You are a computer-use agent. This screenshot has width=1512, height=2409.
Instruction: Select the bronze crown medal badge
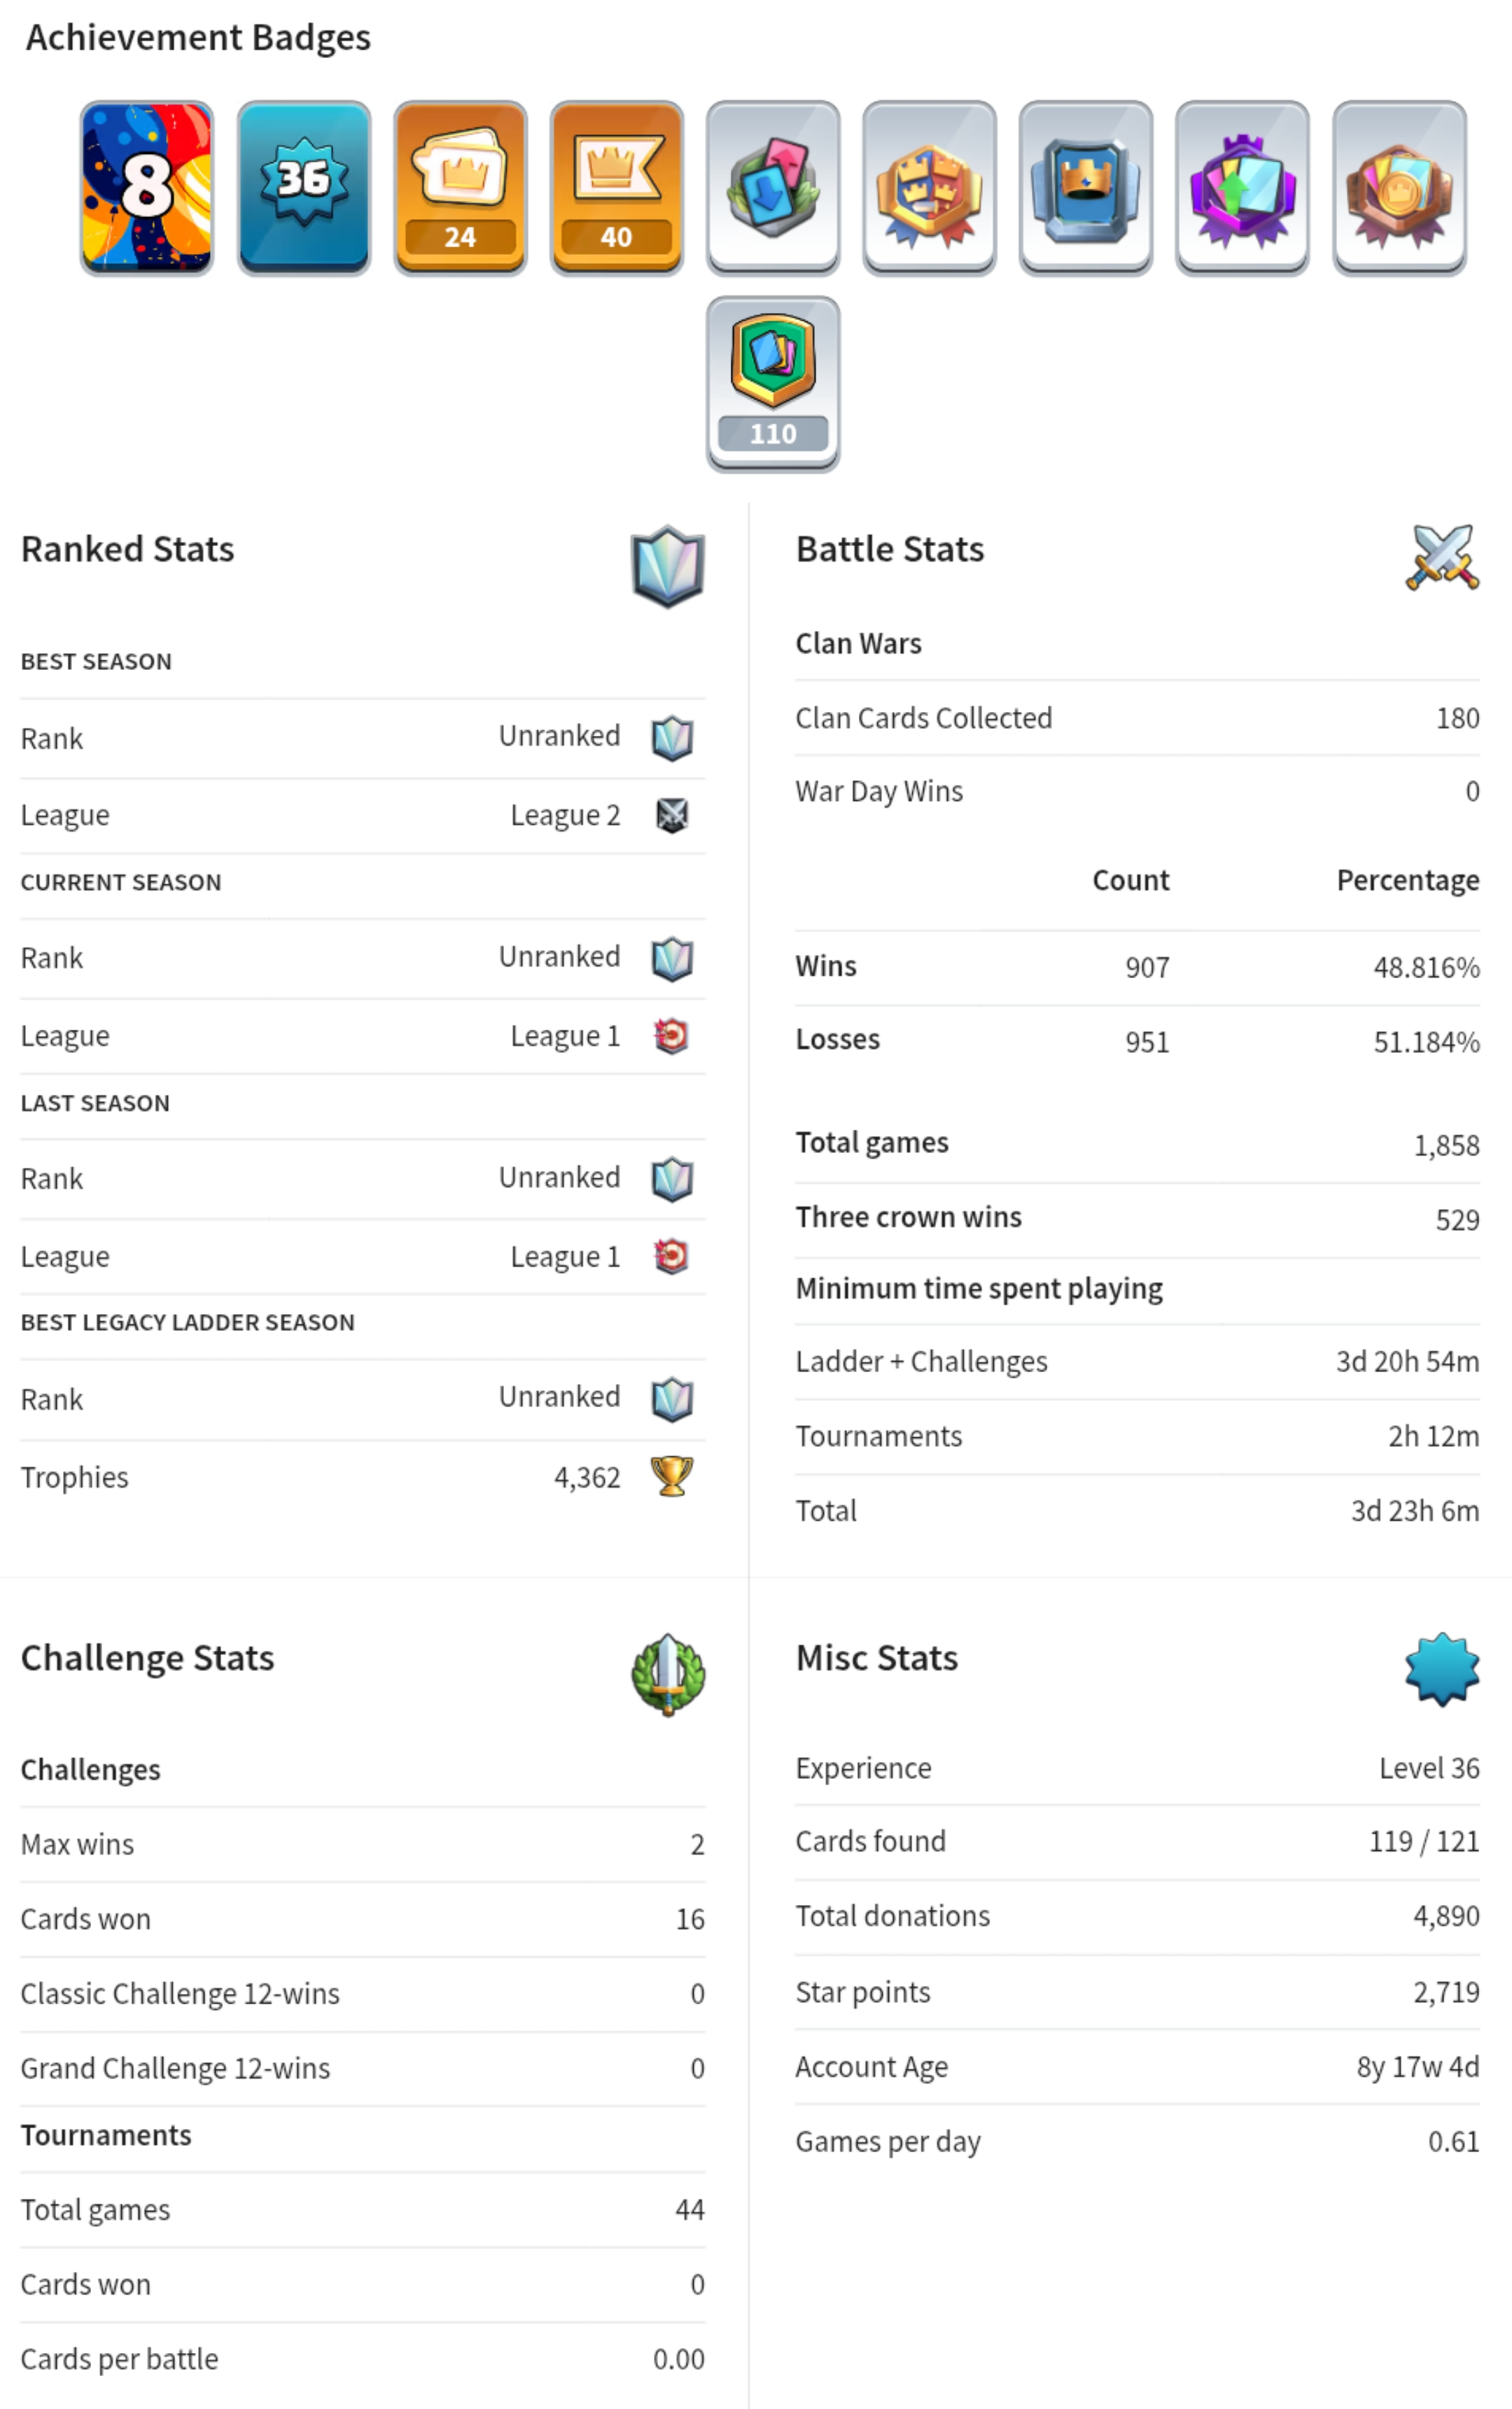[x=1399, y=187]
